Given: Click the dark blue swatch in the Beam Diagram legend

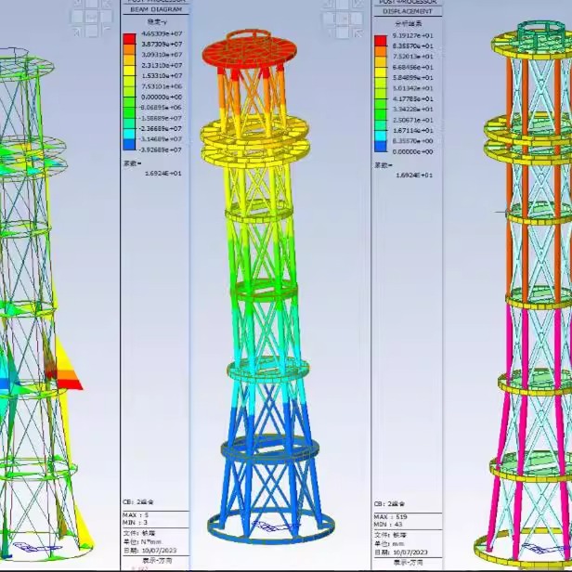Looking at the screenshot, I should pyautogui.click(x=129, y=145).
